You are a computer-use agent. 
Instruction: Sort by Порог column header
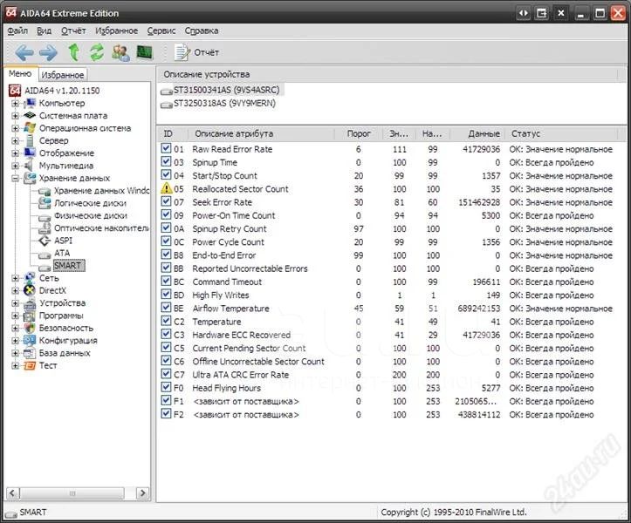point(359,133)
